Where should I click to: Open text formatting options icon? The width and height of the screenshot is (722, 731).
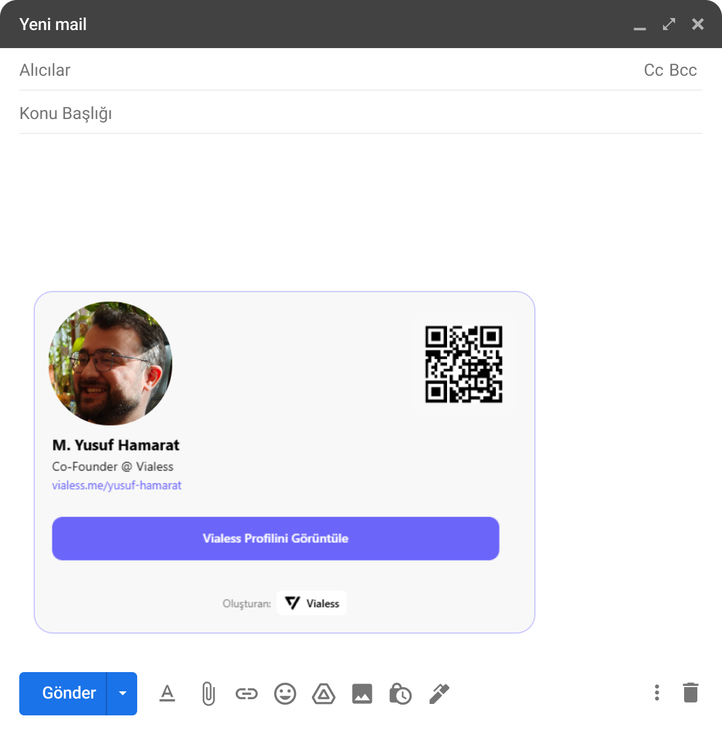(167, 694)
